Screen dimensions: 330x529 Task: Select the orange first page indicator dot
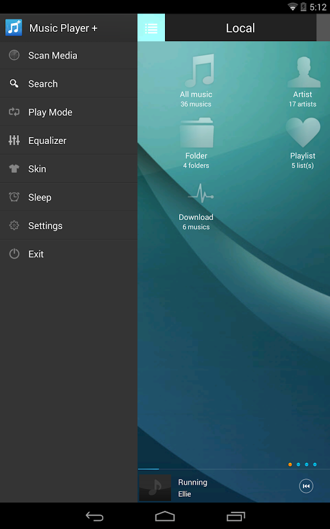click(x=290, y=464)
